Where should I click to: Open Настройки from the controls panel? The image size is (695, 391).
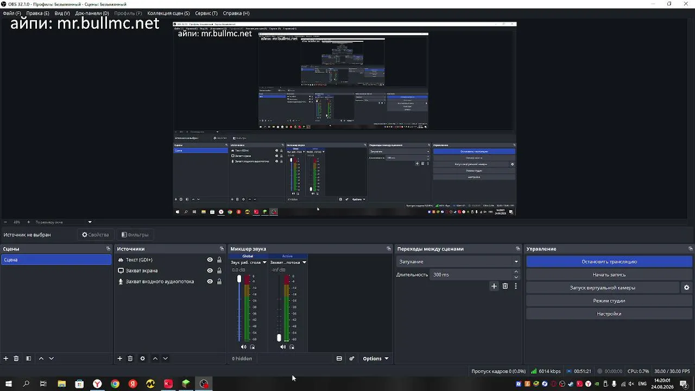[609, 314]
